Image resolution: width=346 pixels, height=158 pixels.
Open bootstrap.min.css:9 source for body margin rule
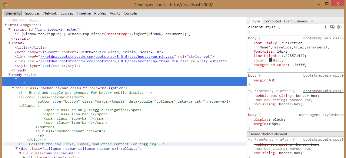323,76
